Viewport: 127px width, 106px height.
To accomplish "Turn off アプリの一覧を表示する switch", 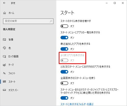I will pos(64,38).
